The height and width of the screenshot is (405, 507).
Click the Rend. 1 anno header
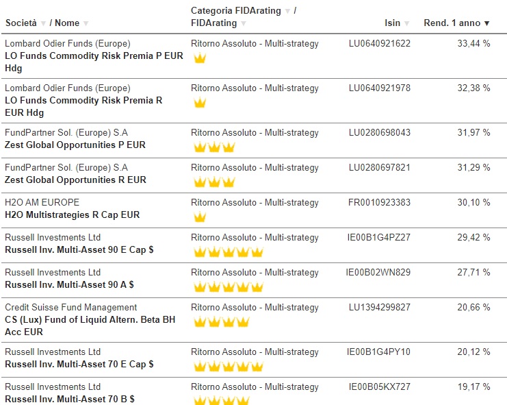pos(452,23)
